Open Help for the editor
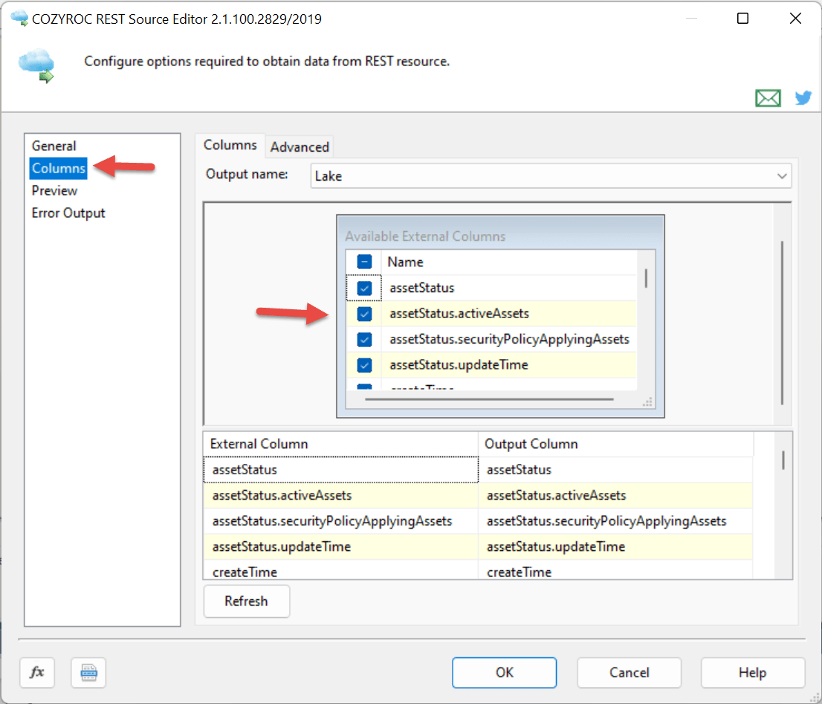 coord(752,672)
